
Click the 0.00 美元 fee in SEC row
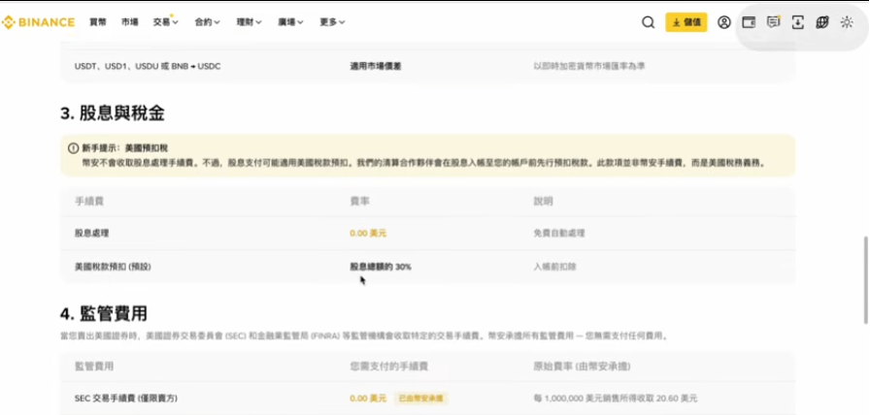click(x=368, y=399)
